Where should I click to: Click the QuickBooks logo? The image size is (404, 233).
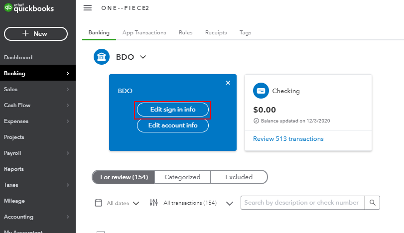[x=29, y=8]
